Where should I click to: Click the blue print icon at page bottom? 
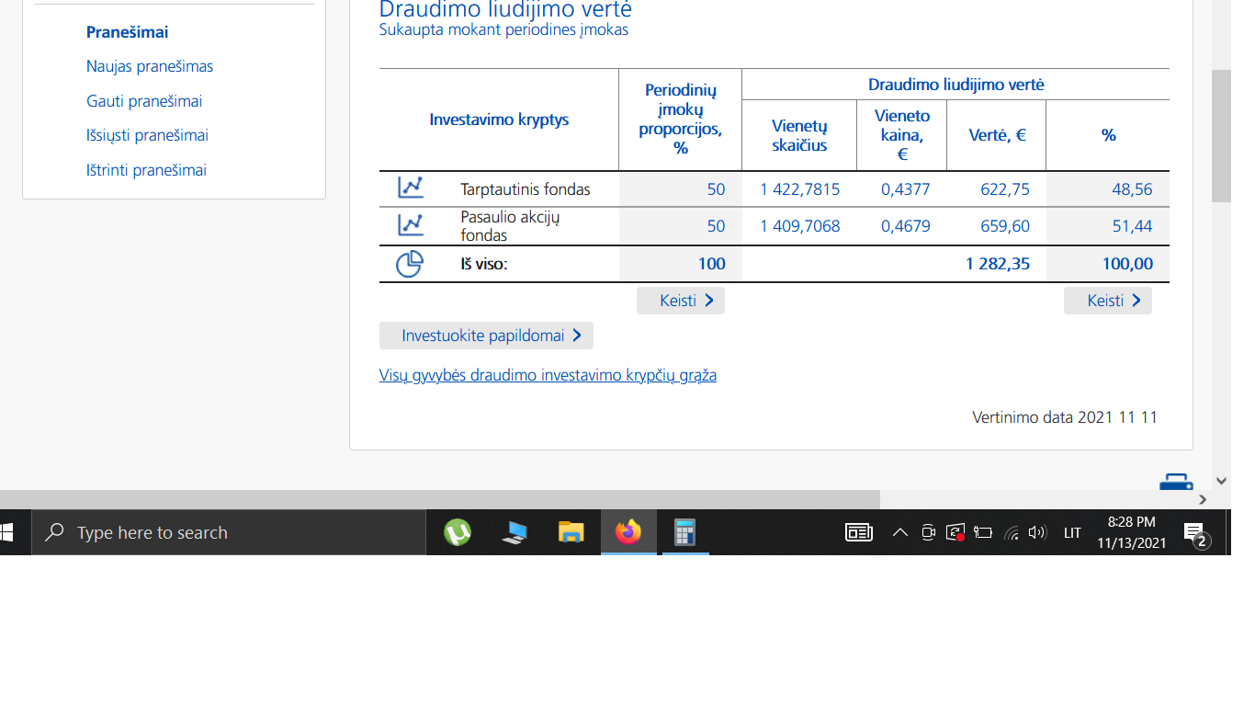coord(1176,483)
